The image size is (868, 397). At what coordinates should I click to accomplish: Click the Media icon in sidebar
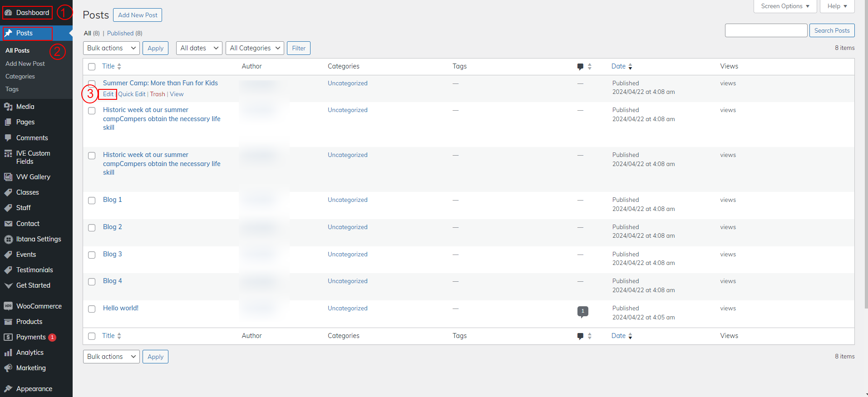(x=8, y=107)
